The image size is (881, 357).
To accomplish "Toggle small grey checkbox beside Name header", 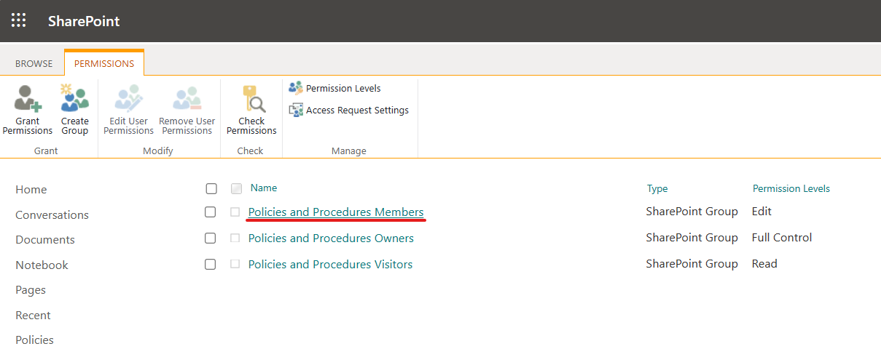I will click(x=236, y=189).
